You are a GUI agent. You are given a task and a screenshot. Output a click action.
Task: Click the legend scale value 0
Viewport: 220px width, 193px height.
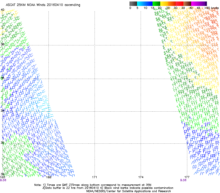pos(130,8)
